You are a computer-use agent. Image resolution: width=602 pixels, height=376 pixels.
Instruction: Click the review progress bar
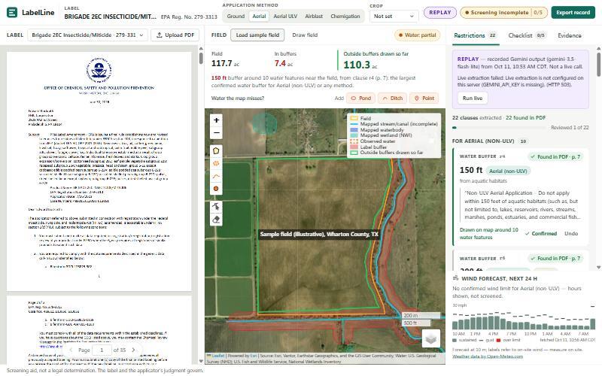tap(499, 127)
